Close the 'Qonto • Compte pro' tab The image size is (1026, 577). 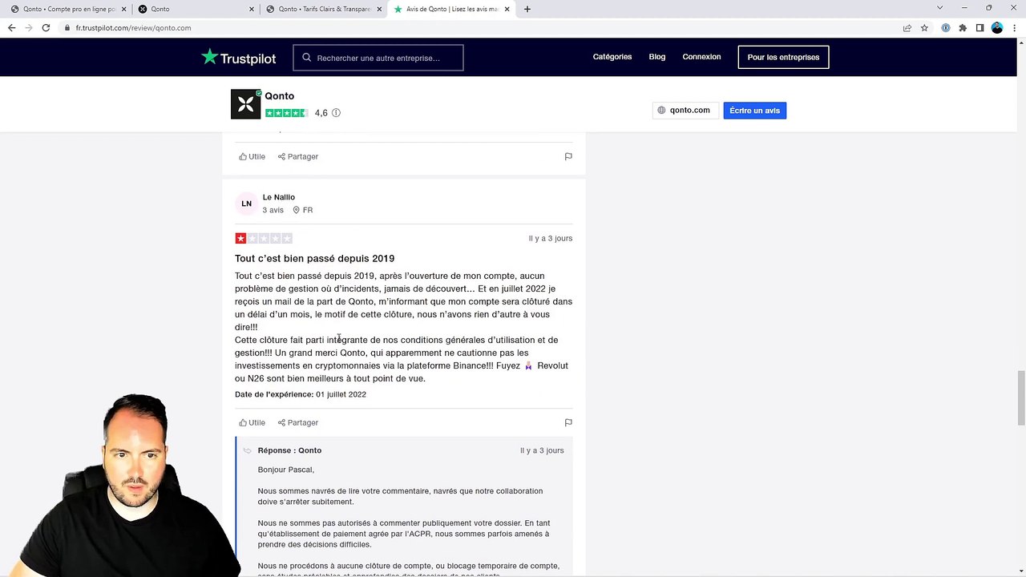124,9
